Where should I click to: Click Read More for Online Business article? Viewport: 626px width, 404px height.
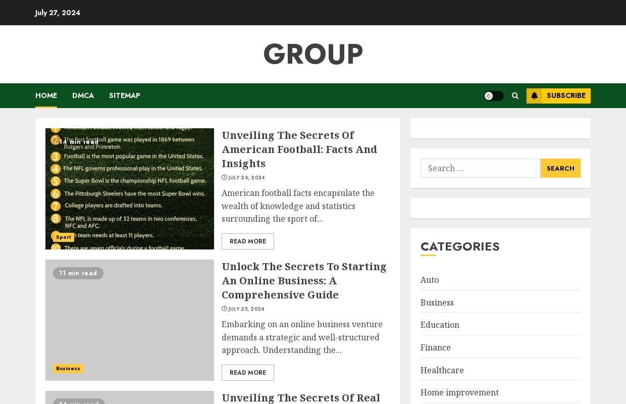[248, 373]
